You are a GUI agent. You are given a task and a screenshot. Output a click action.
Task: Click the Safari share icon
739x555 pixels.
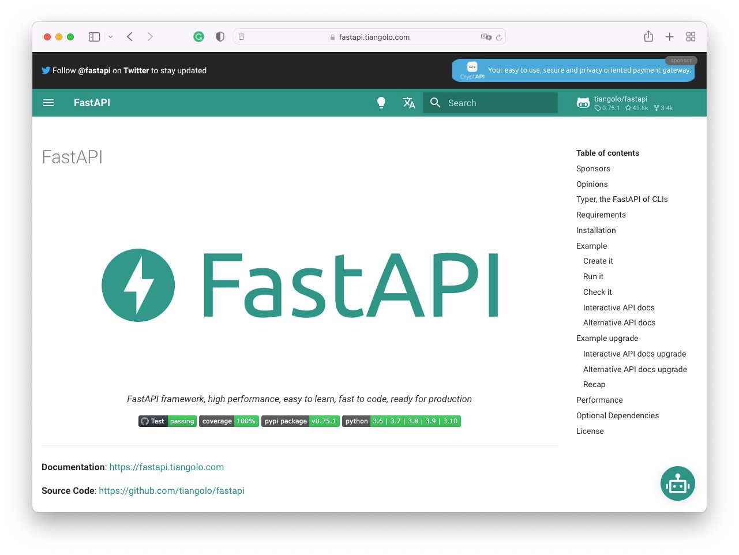pos(648,36)
